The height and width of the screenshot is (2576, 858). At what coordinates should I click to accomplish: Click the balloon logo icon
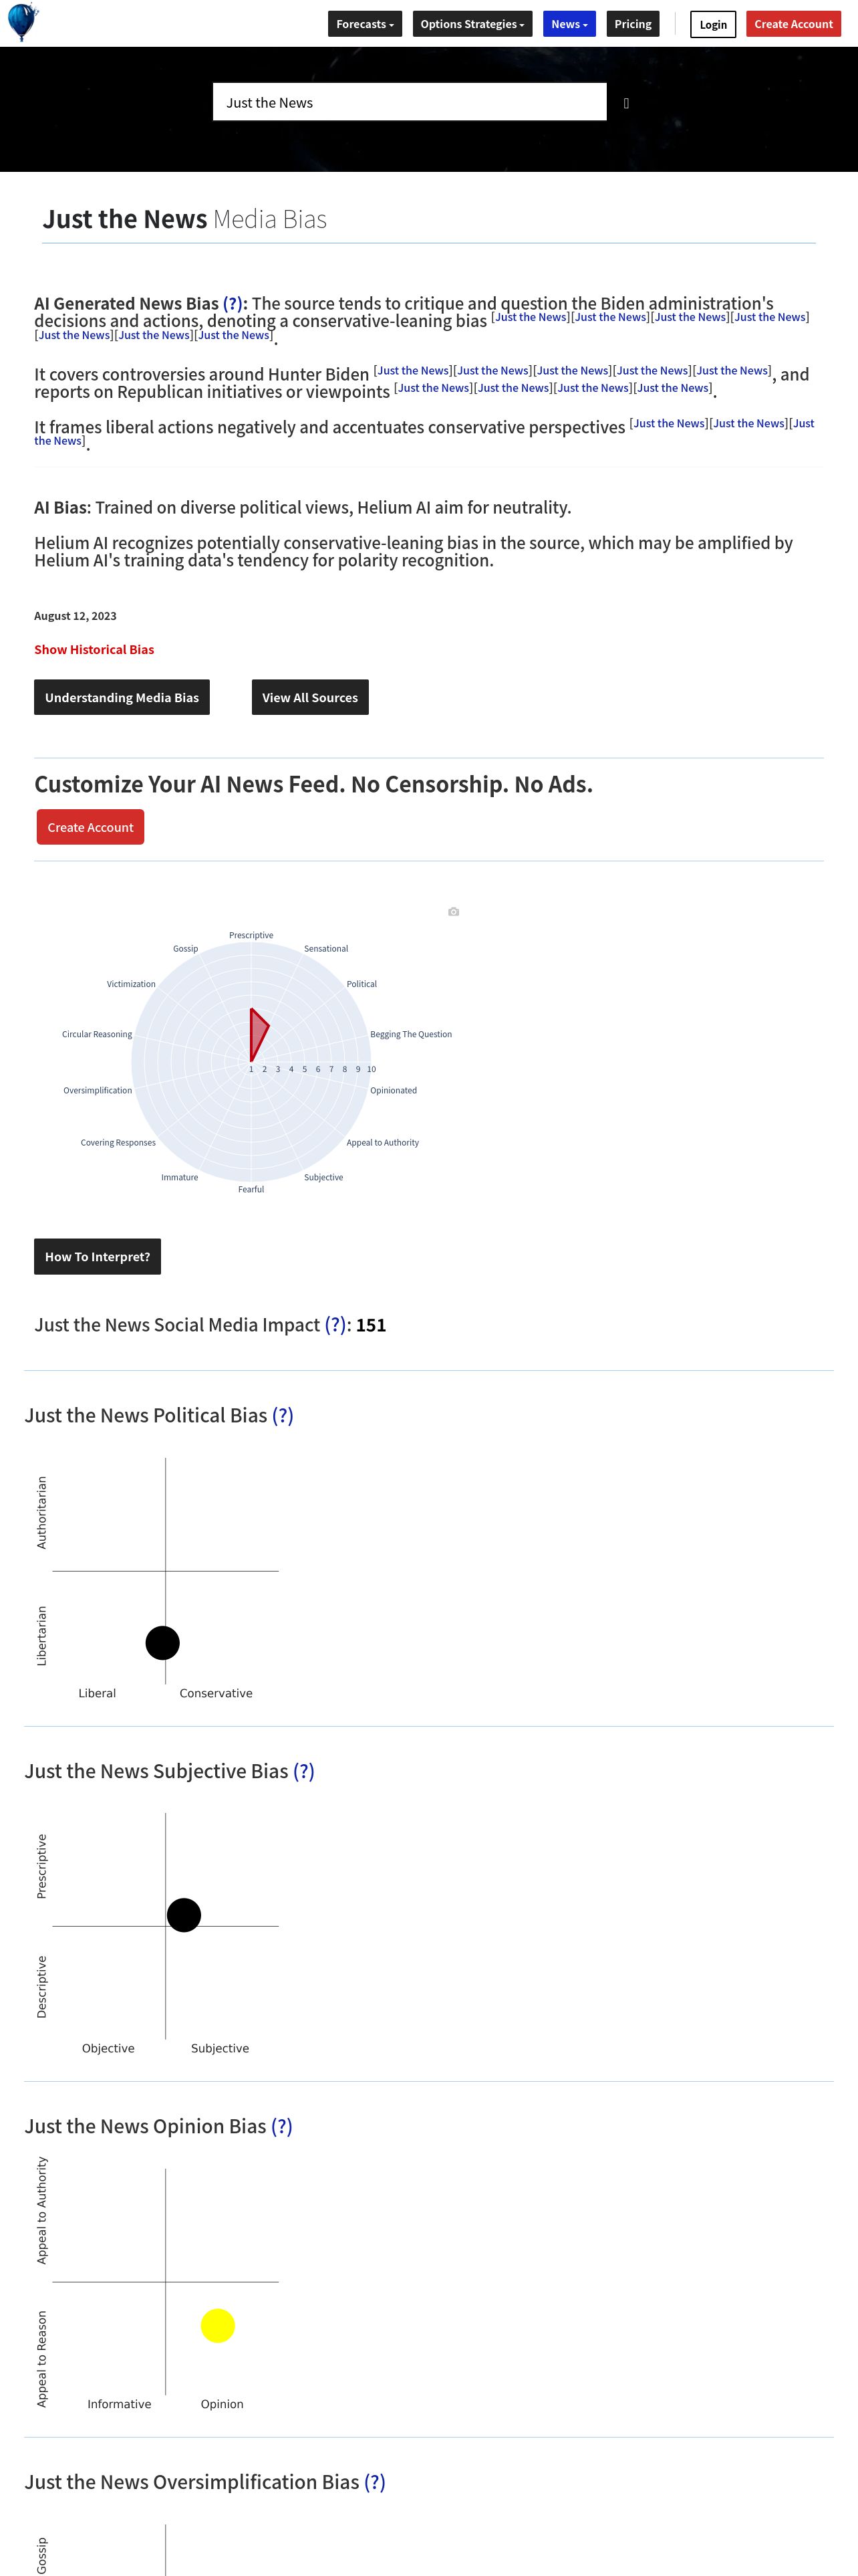[22, 22]
